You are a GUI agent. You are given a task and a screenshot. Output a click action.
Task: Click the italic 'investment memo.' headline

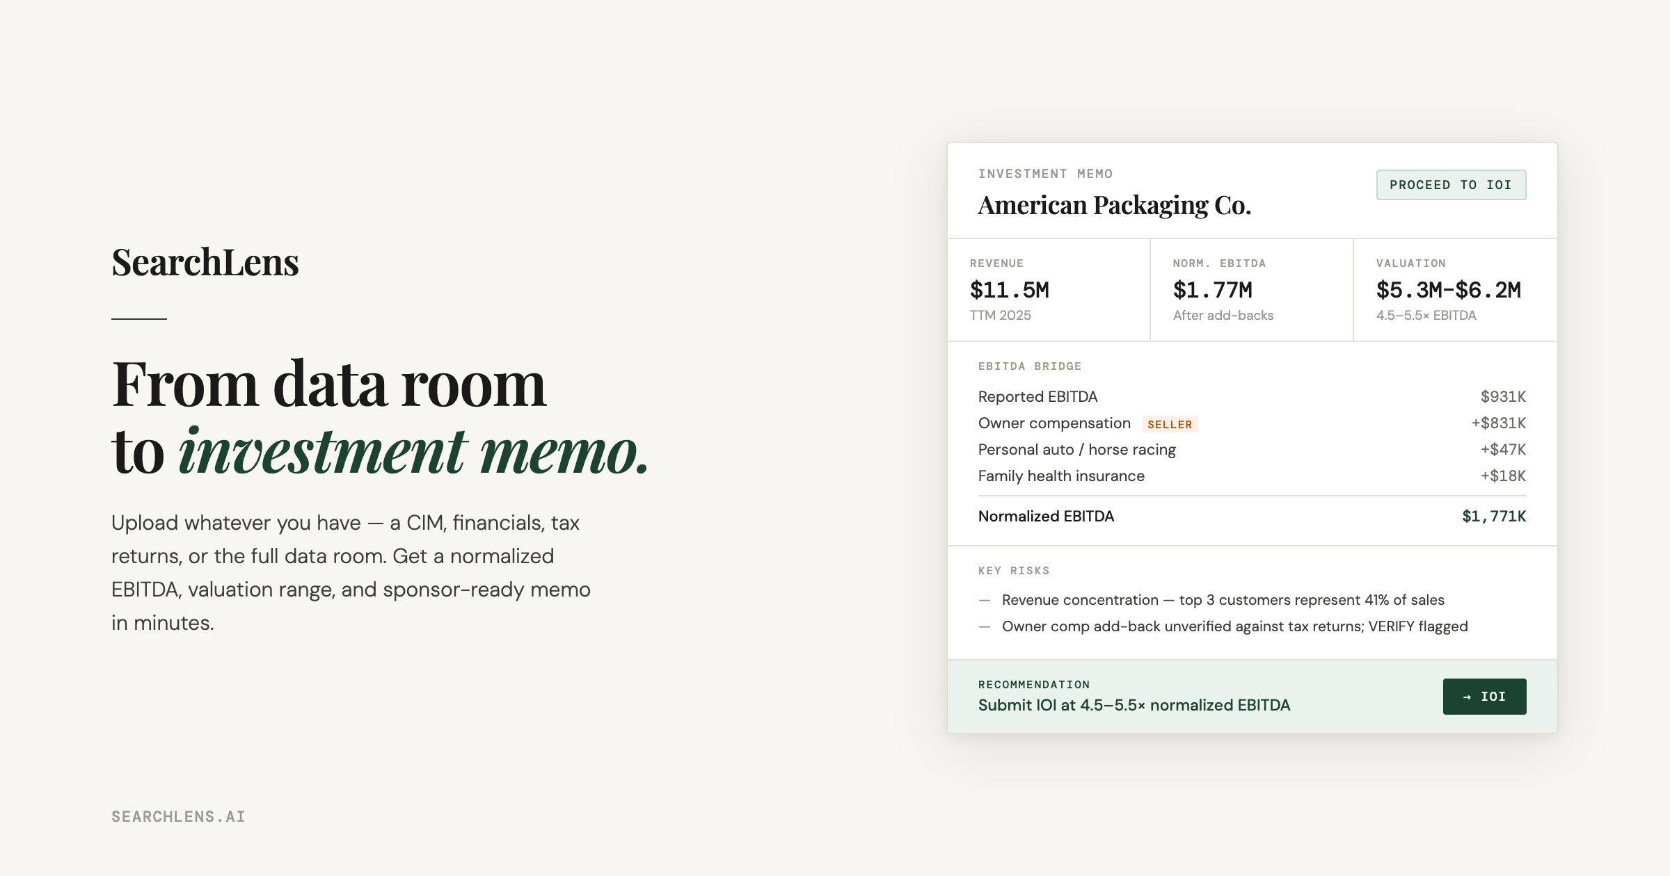[x=413, y=452]
